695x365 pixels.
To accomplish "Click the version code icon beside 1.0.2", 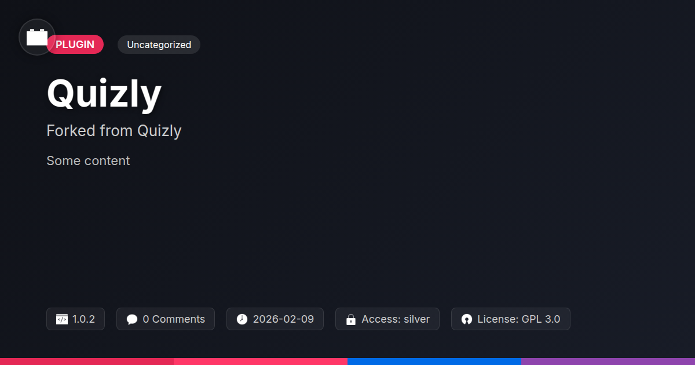I will pyautogui.click(x=61, y=319).
